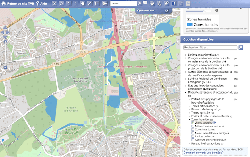Open 'Comment convertir vos données?' link
This screenshot has width=250, height=157.
point(203,153)
